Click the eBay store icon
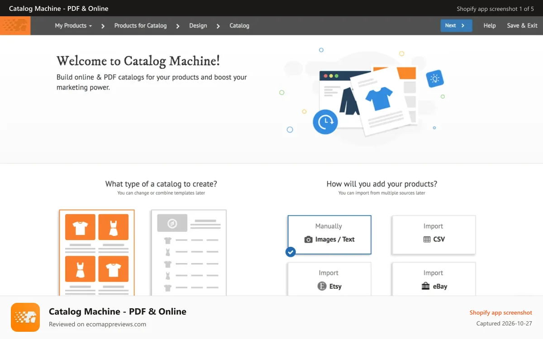Viewport: 543px width, 339px height. [x=425, y=286]
